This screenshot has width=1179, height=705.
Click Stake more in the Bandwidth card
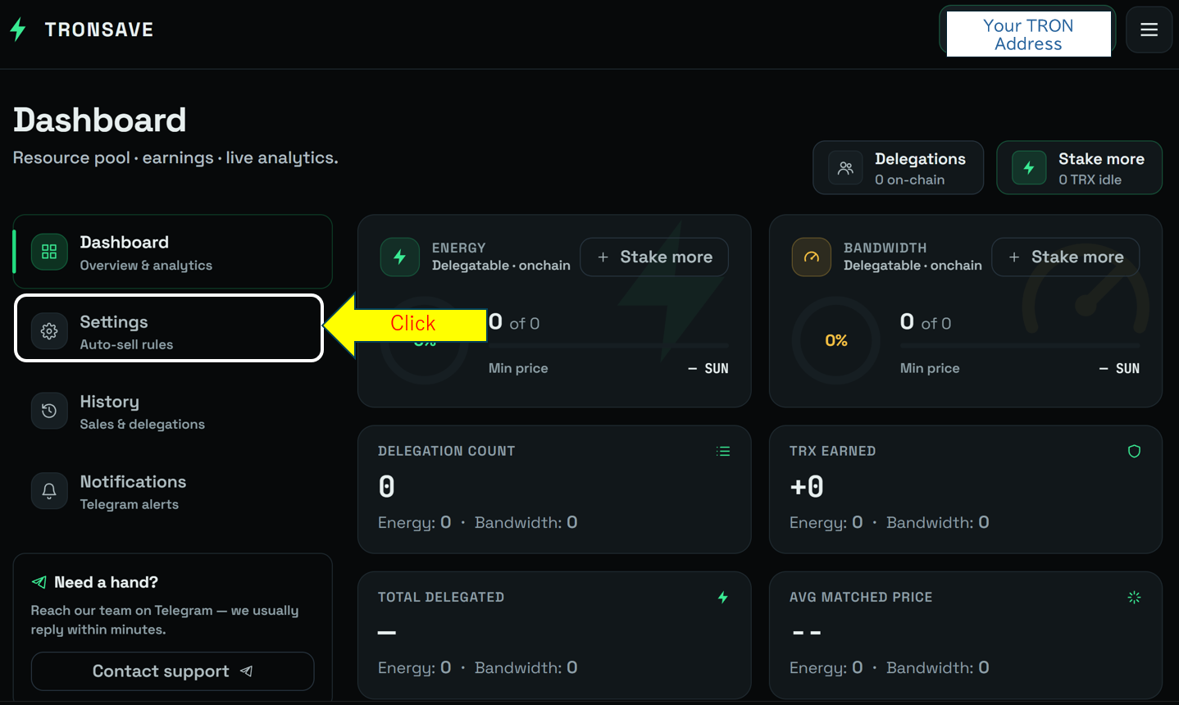(1065, 257)
